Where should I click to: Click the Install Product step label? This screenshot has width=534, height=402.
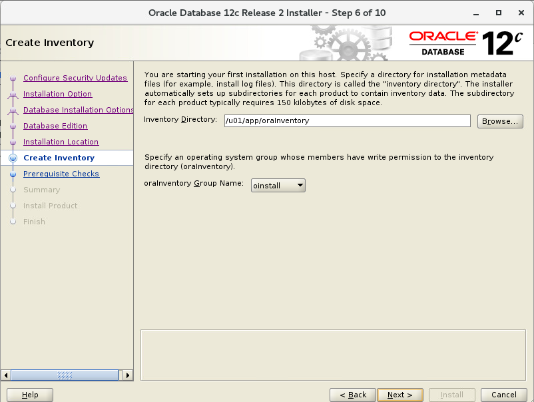[50, 206]
